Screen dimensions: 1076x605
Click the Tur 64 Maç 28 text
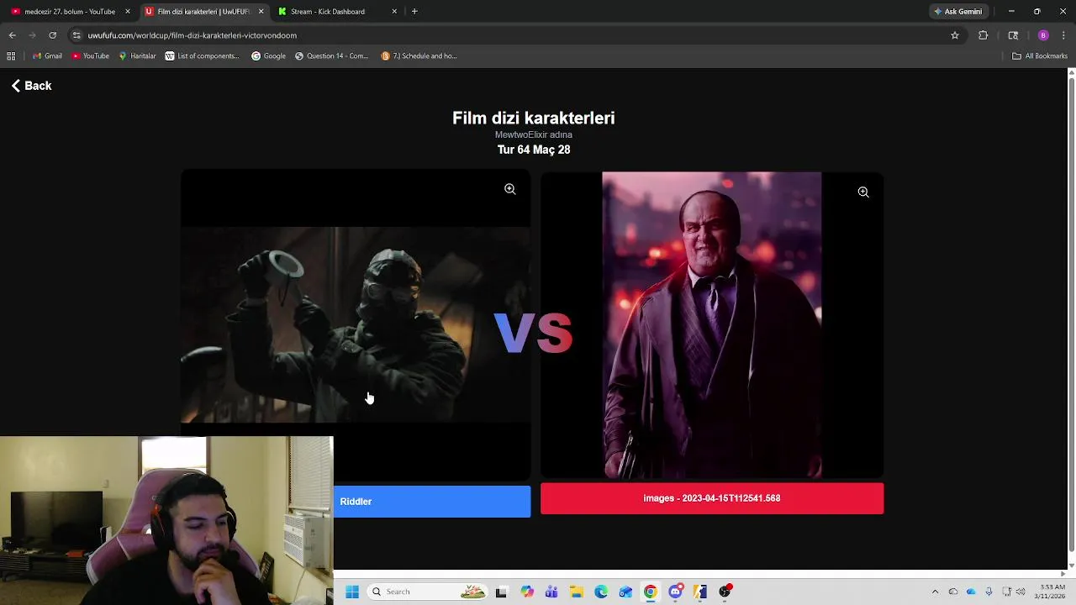(534, 150)
